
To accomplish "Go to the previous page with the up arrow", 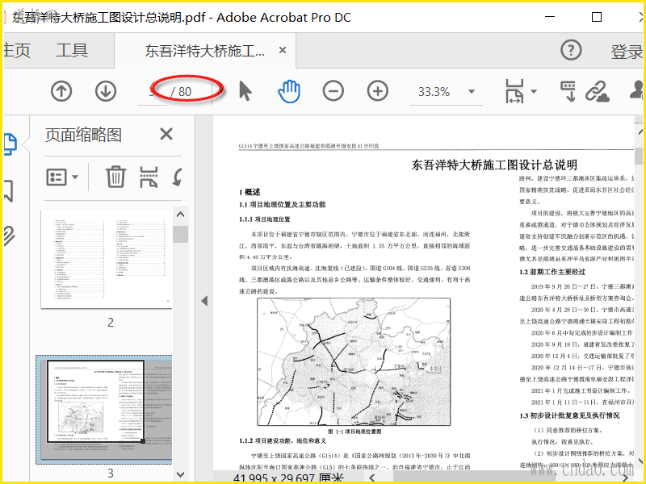I will click(61, 91).
